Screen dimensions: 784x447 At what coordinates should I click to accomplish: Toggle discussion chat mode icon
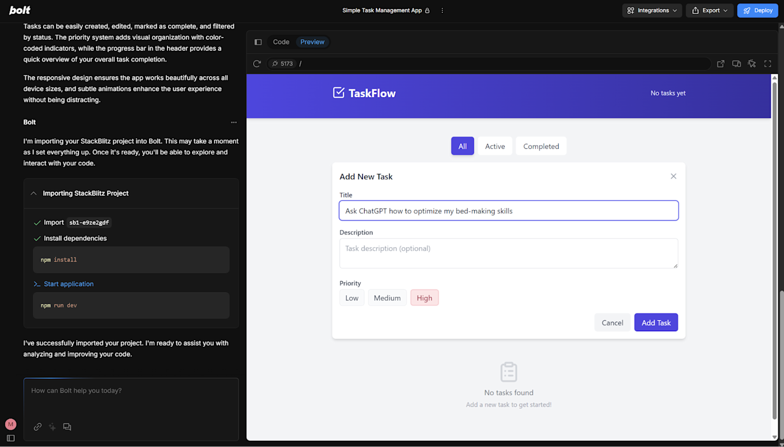(x=67, y=427)
